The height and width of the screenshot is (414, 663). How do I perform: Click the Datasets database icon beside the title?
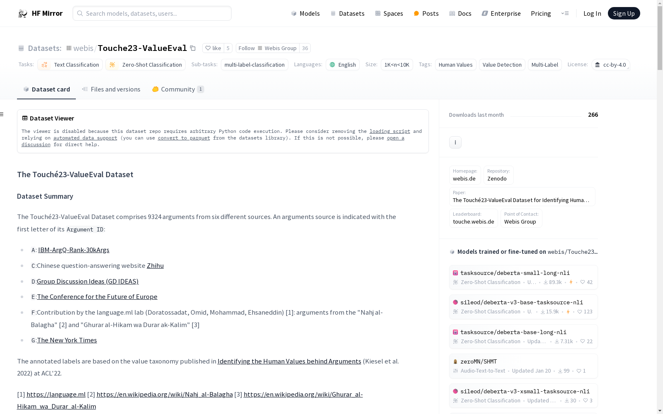pos(21,48)
